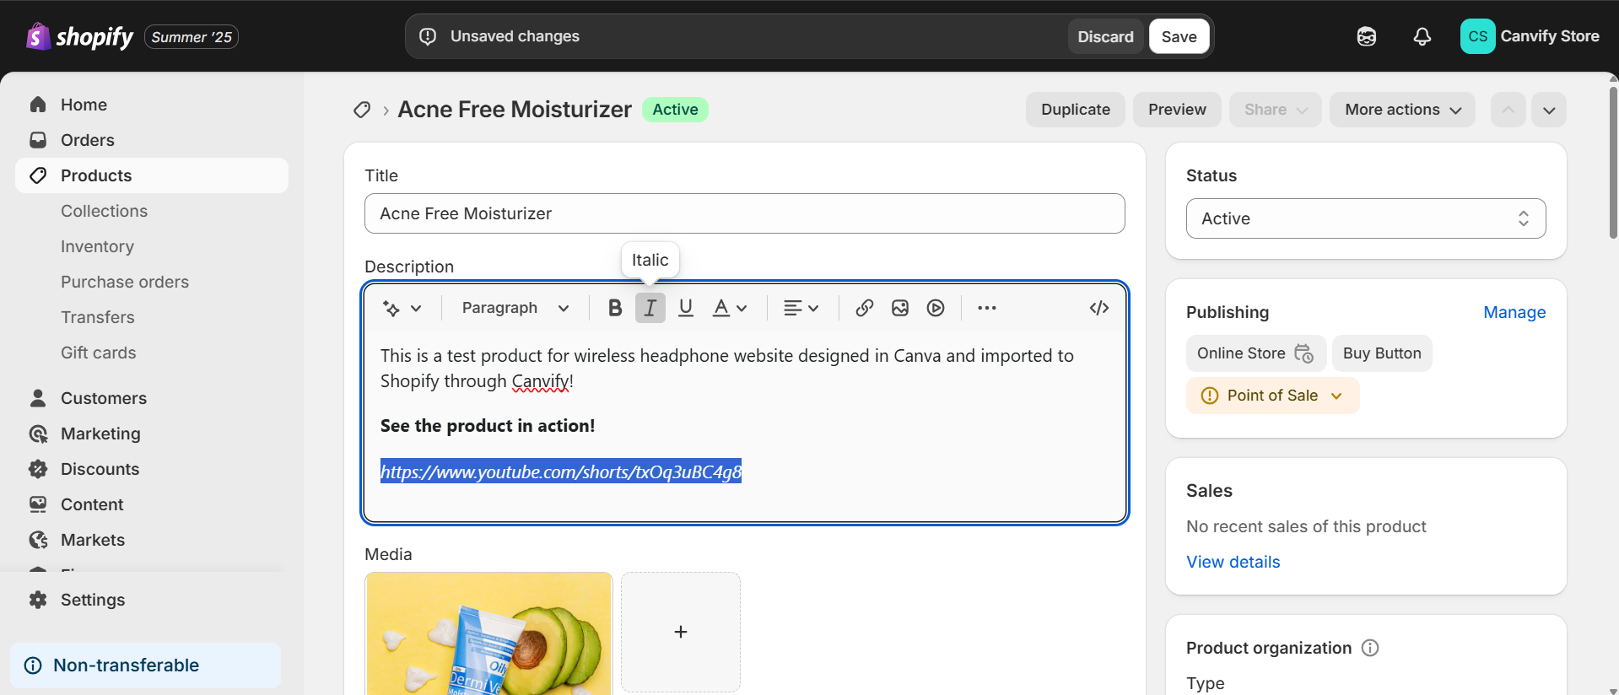Viewport: 1619px width, 695px height.
Task: Open the Sidekick assistant icon in top bar
Action: pyautogui.click(x=1366, y=36)
